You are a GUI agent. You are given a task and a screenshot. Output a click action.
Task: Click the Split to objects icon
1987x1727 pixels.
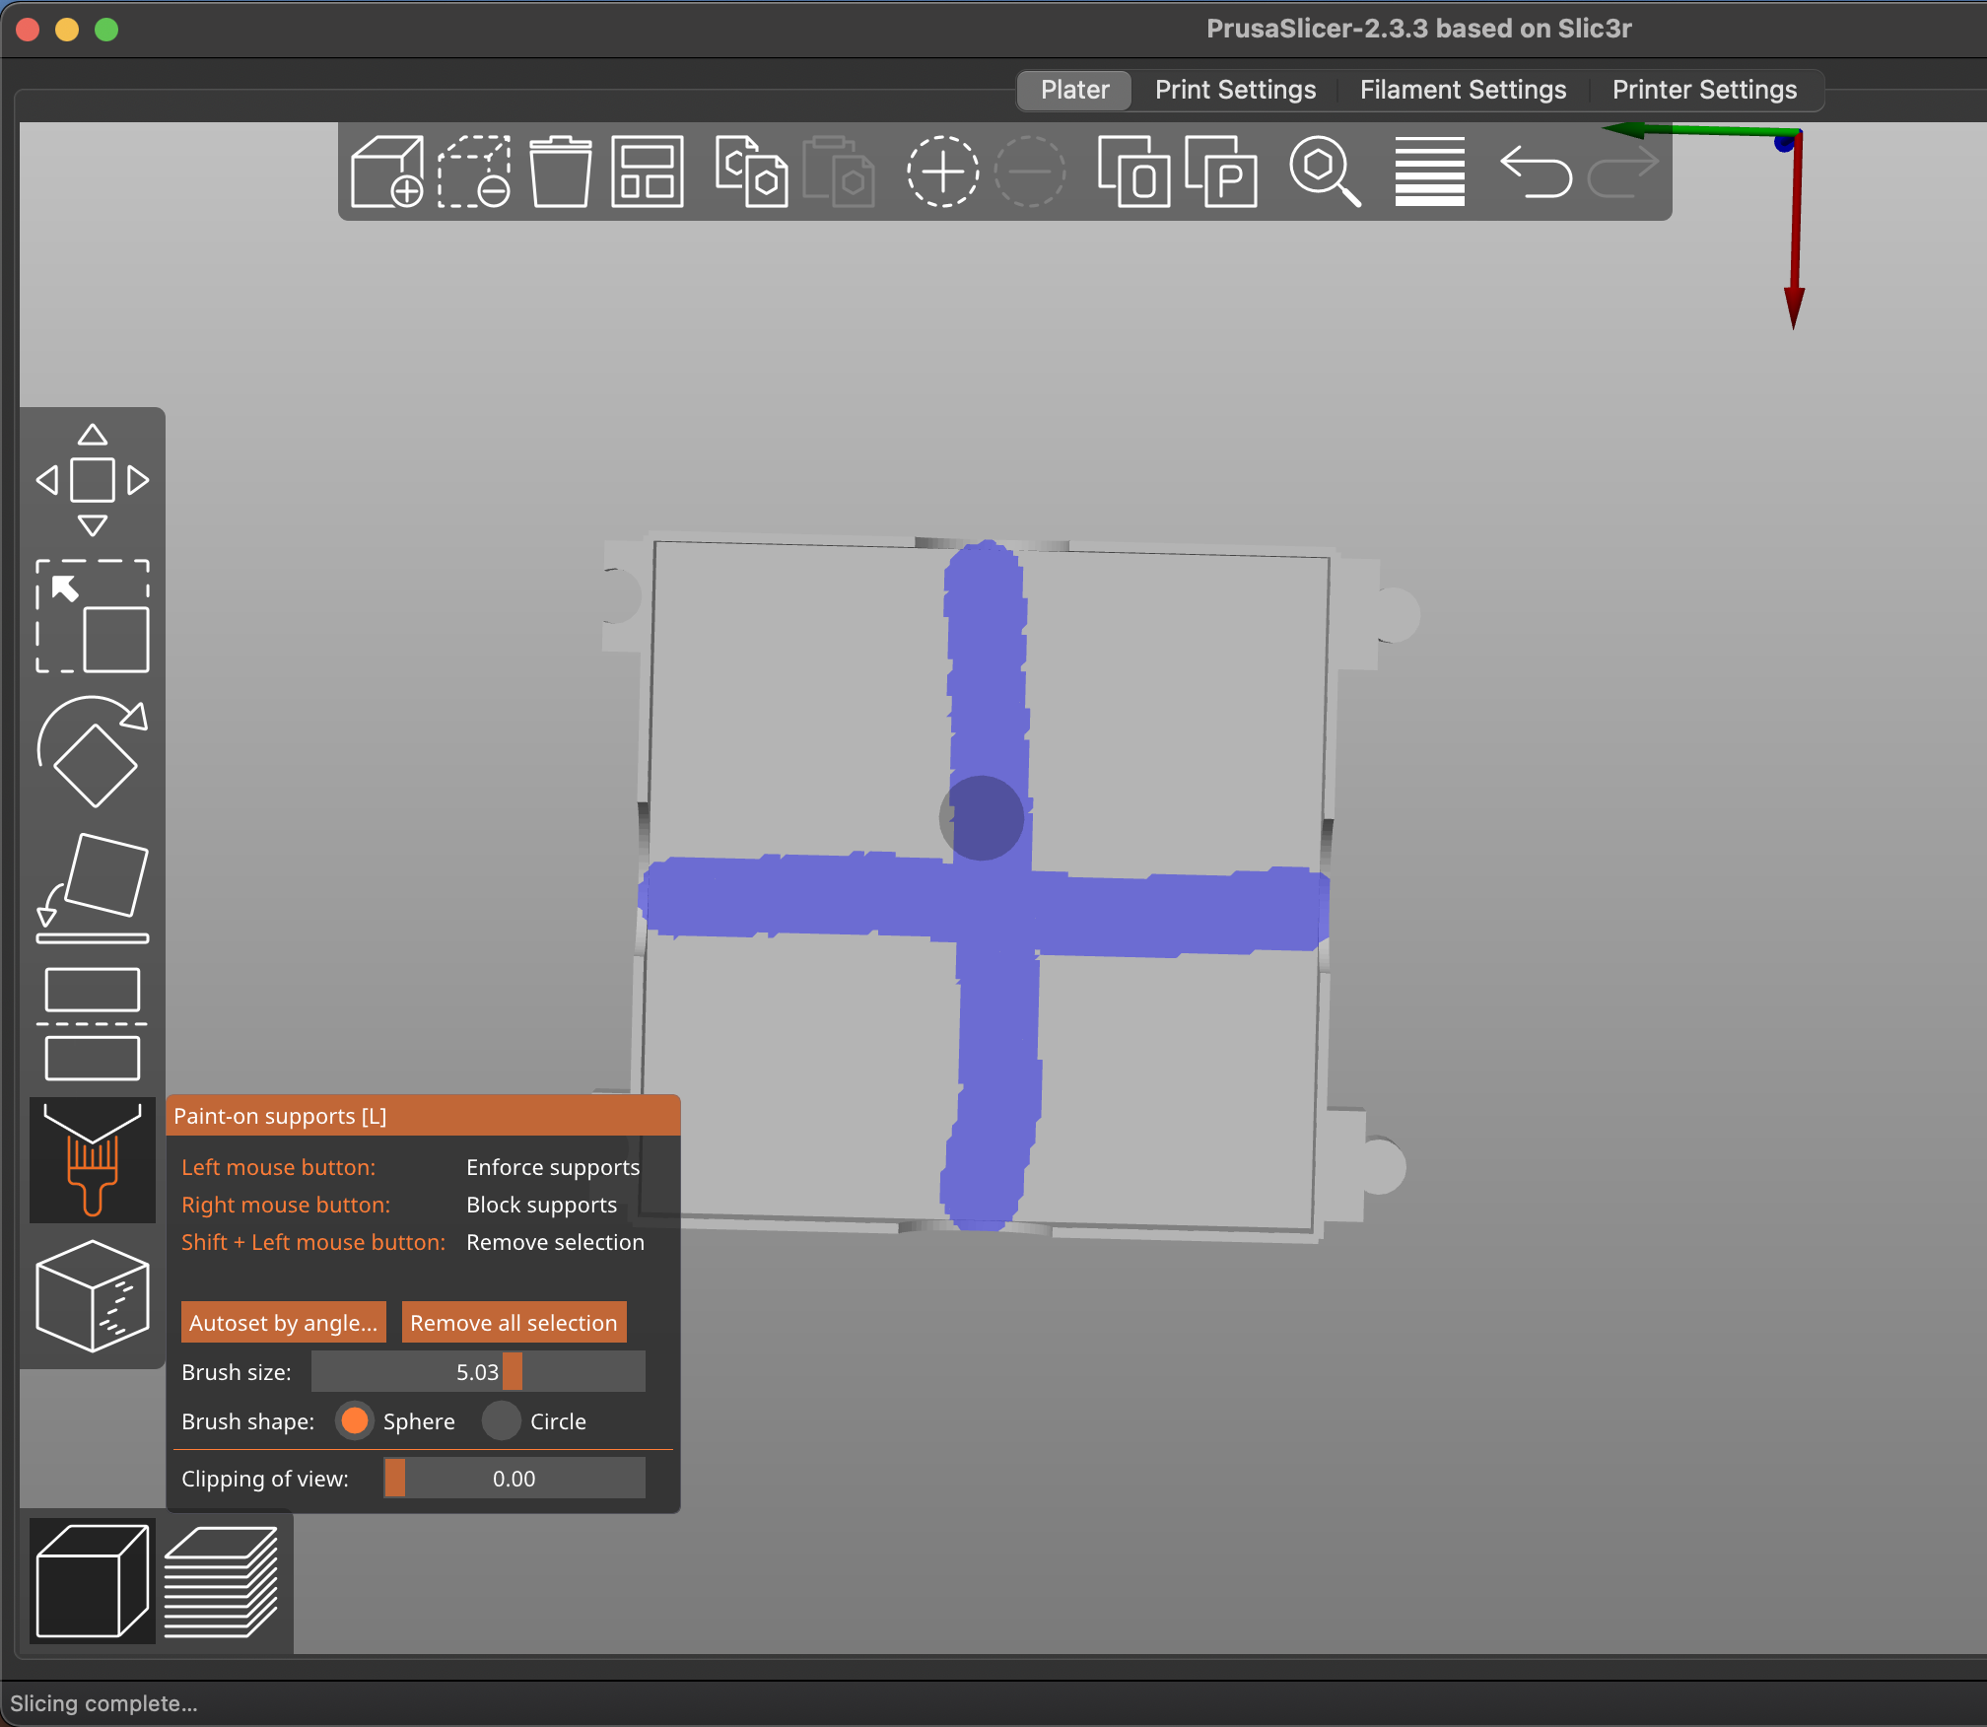point(1133,172)
